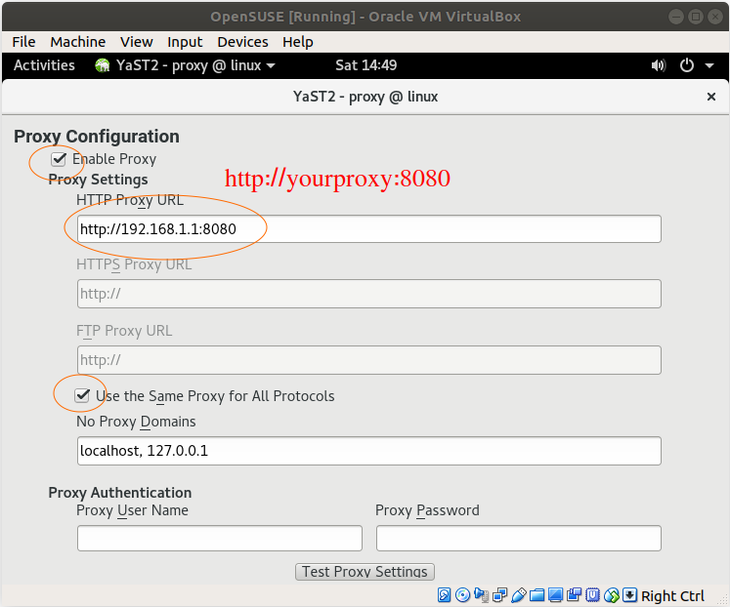Click the Proxy User Name field
Image resolution: width=730 pixels, height=607 pixels.
coord(220,539)
